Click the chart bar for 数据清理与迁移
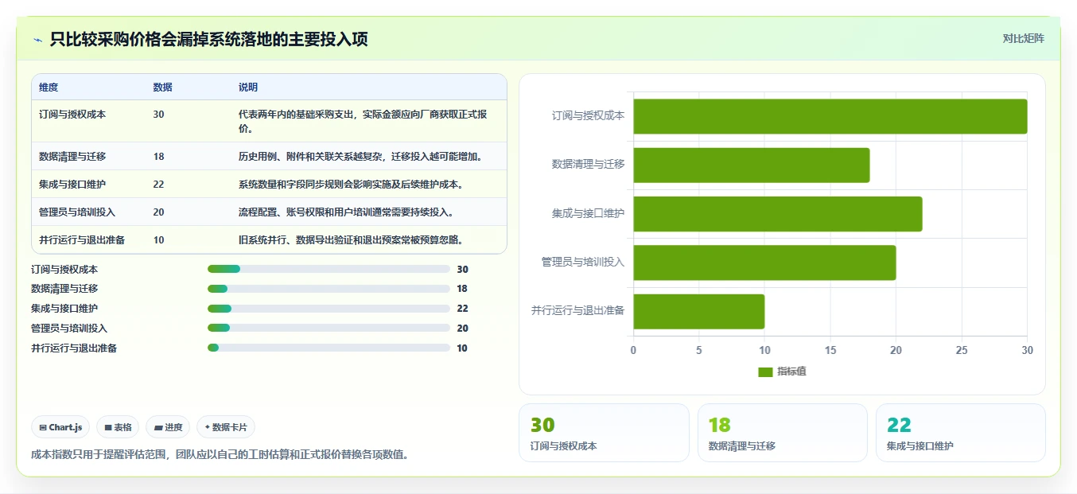Image resolution: width=1077 pixels, height=494 pixels. click(751, 165)
